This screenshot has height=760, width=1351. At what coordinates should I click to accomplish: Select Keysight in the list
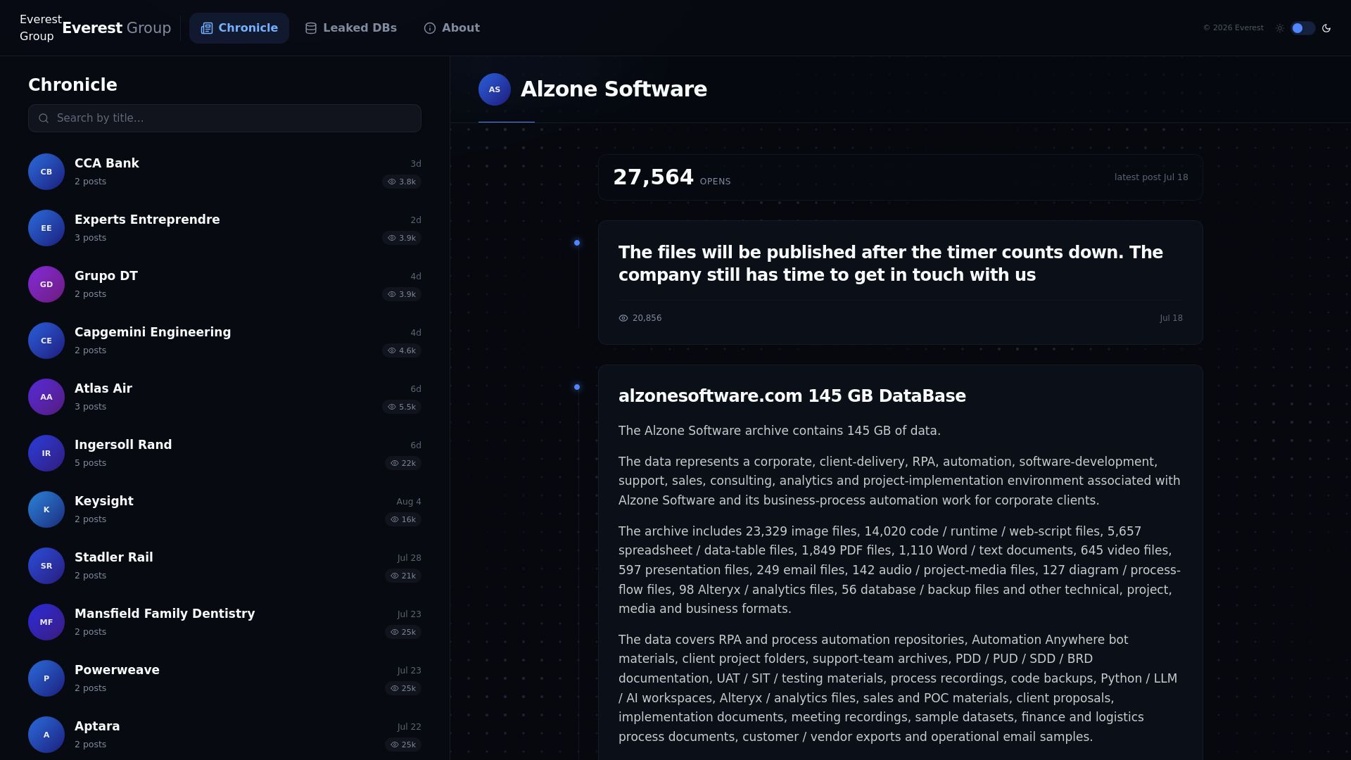tap(224, 509)
